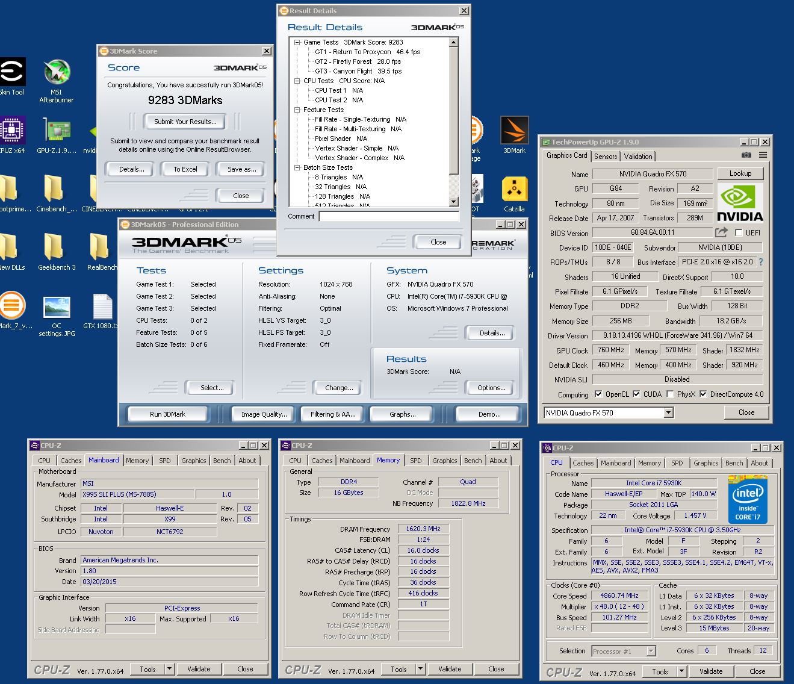The height and width of the screenshot is (684, 794).
Task: Click Run 3DMark button
Action: [x=167, y=414]
